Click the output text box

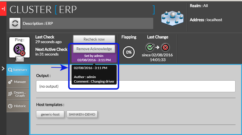(136, 86)
